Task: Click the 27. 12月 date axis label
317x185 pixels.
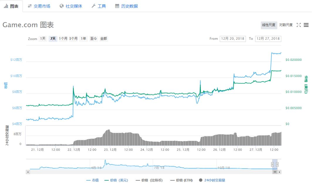Action: click(x=256, y=150)
